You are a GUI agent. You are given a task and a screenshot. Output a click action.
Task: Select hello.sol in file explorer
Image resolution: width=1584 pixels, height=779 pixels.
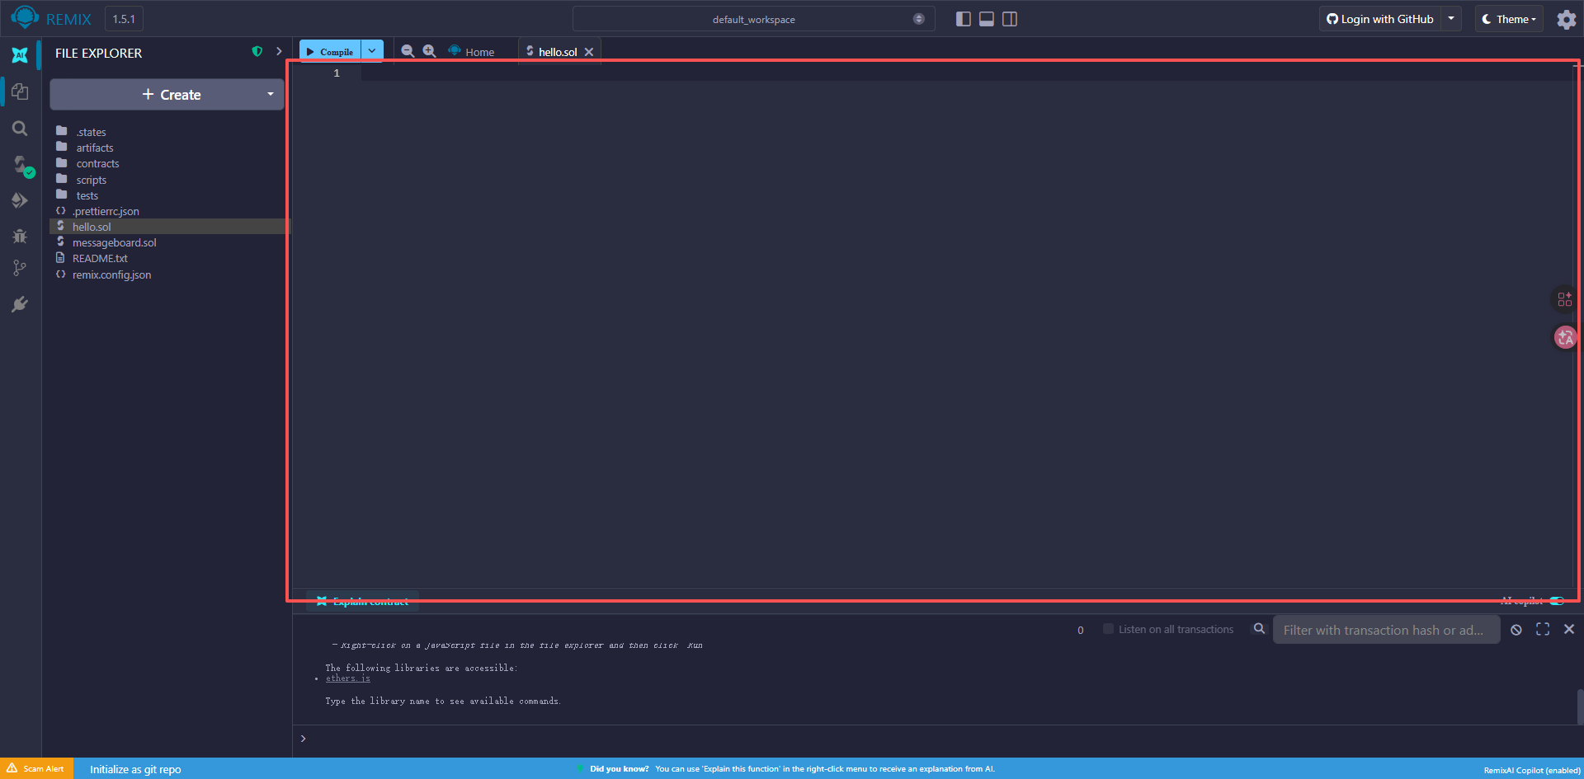point(170,227)
